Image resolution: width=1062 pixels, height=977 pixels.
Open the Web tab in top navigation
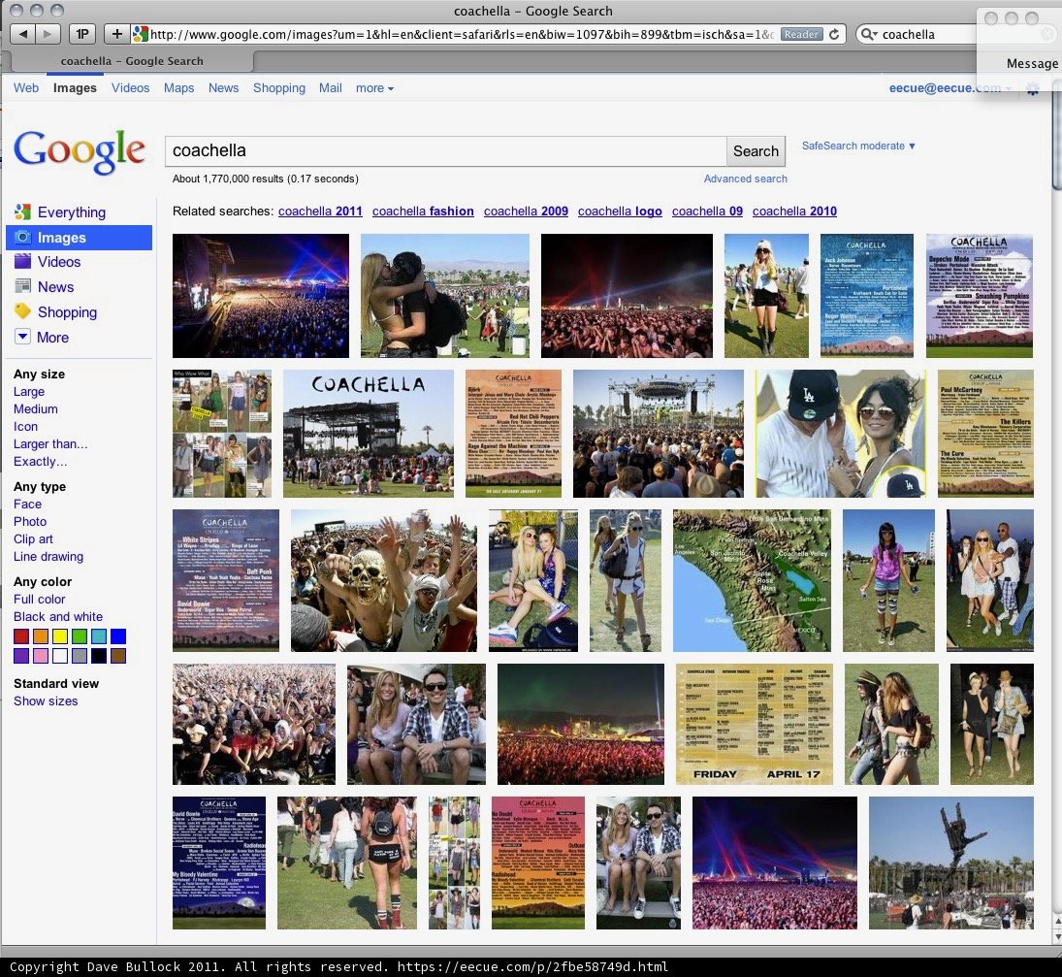click(x=26, y=88)
